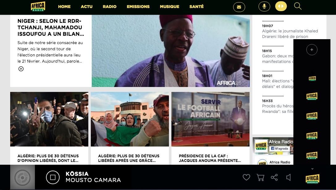Open Jacques Anouma CAF article thumbnail
Viewport: 336px width, 190px height.
pyautogui.click(x=210, y=119)
